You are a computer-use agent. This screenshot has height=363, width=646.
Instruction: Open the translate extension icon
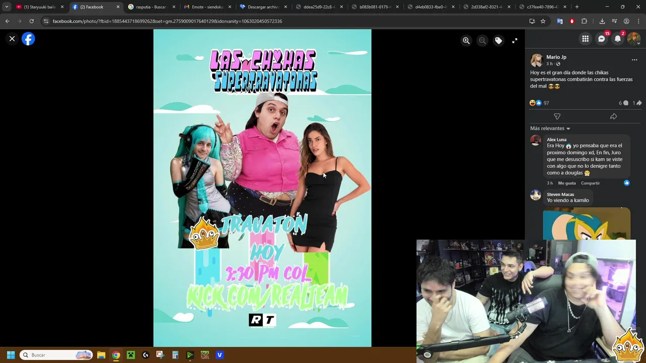pyautogui.click(x=560, y=21)
